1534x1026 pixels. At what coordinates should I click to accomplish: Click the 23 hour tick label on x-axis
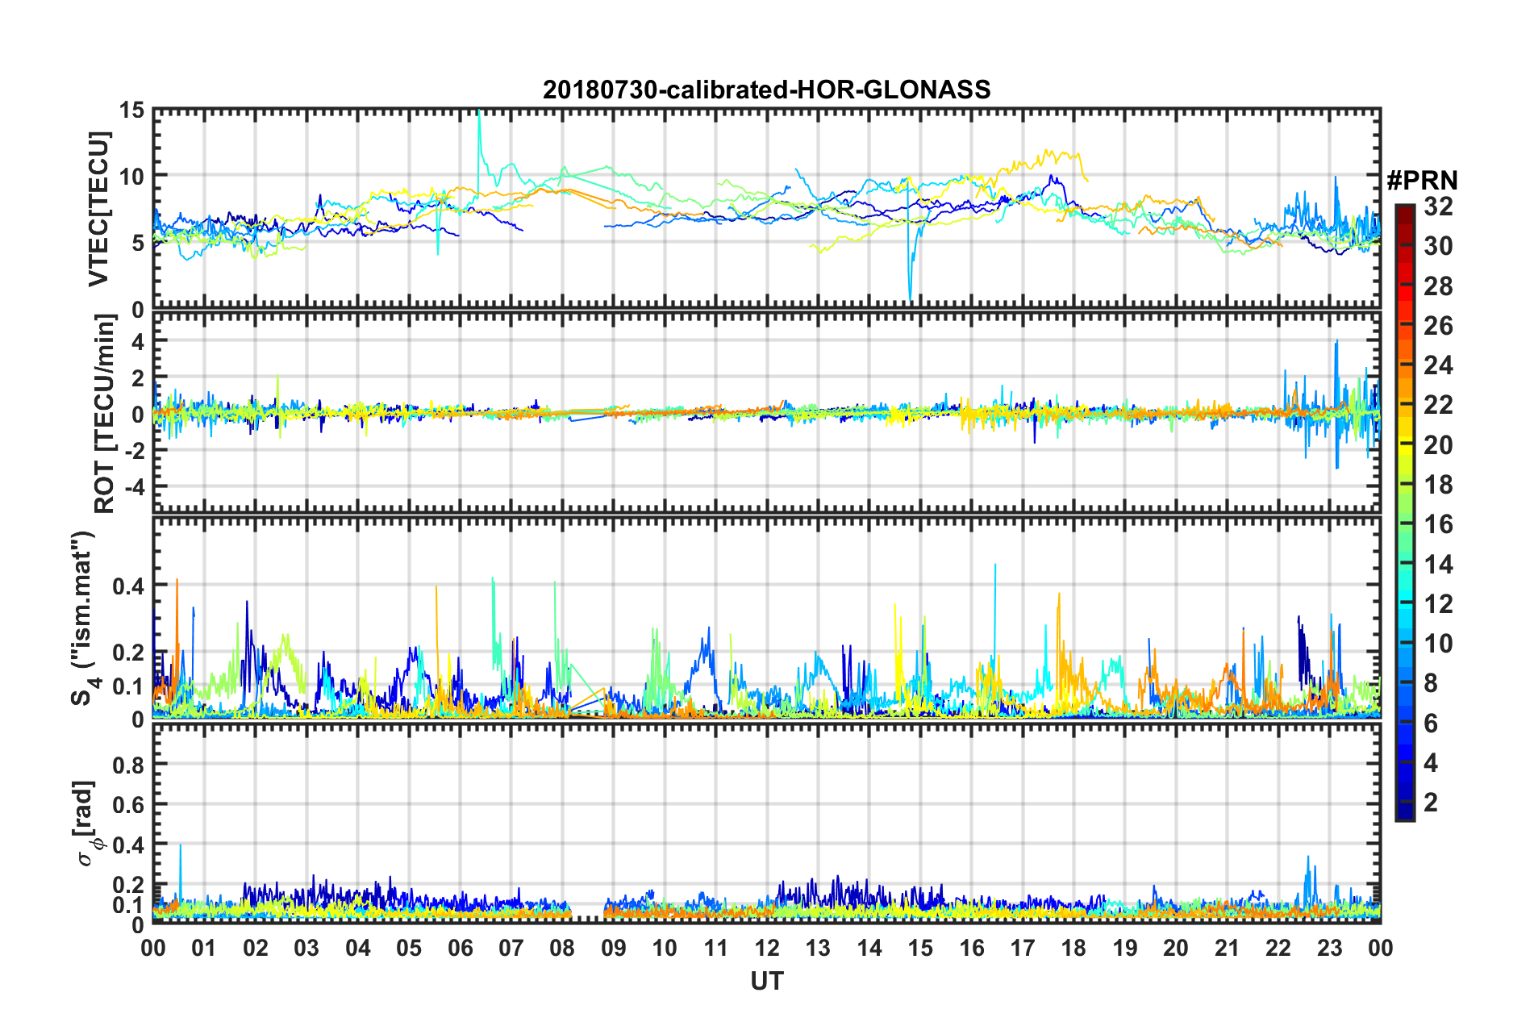click(x=1329, y=947)
